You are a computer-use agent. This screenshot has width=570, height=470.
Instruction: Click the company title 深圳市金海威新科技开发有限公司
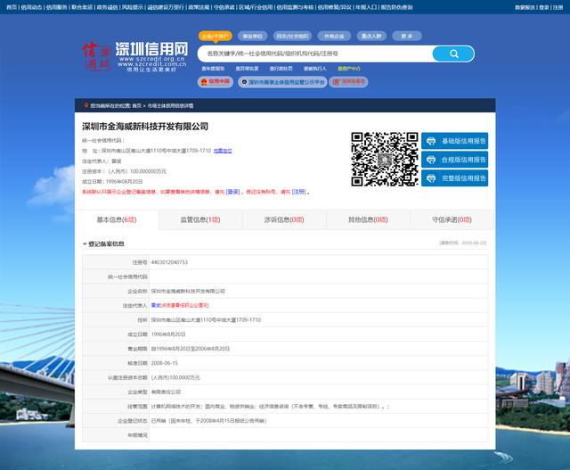pos(145,127)
